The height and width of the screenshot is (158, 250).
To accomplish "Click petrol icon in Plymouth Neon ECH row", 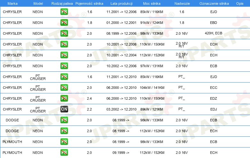I will tap(64, 153).
